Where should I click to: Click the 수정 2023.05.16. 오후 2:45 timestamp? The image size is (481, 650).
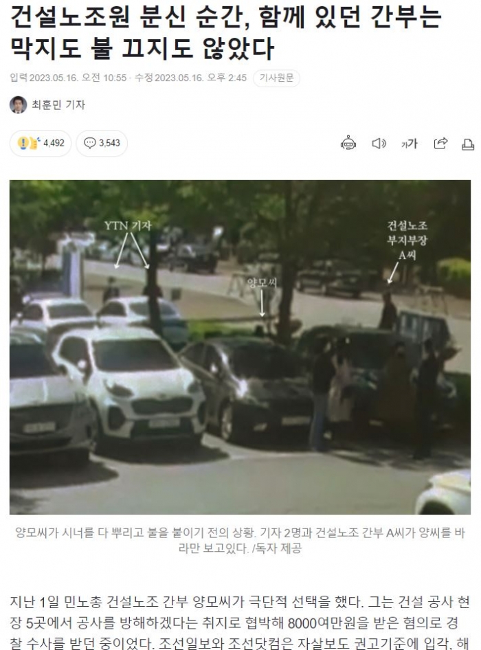[x=191, y=78]
